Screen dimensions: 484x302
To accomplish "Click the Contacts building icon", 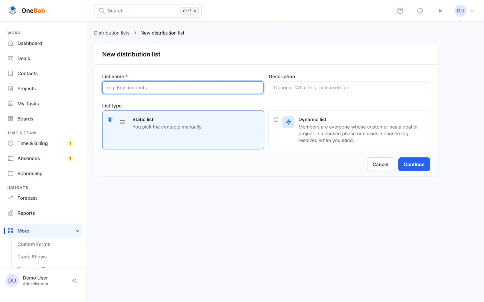I will coord(11,73).
